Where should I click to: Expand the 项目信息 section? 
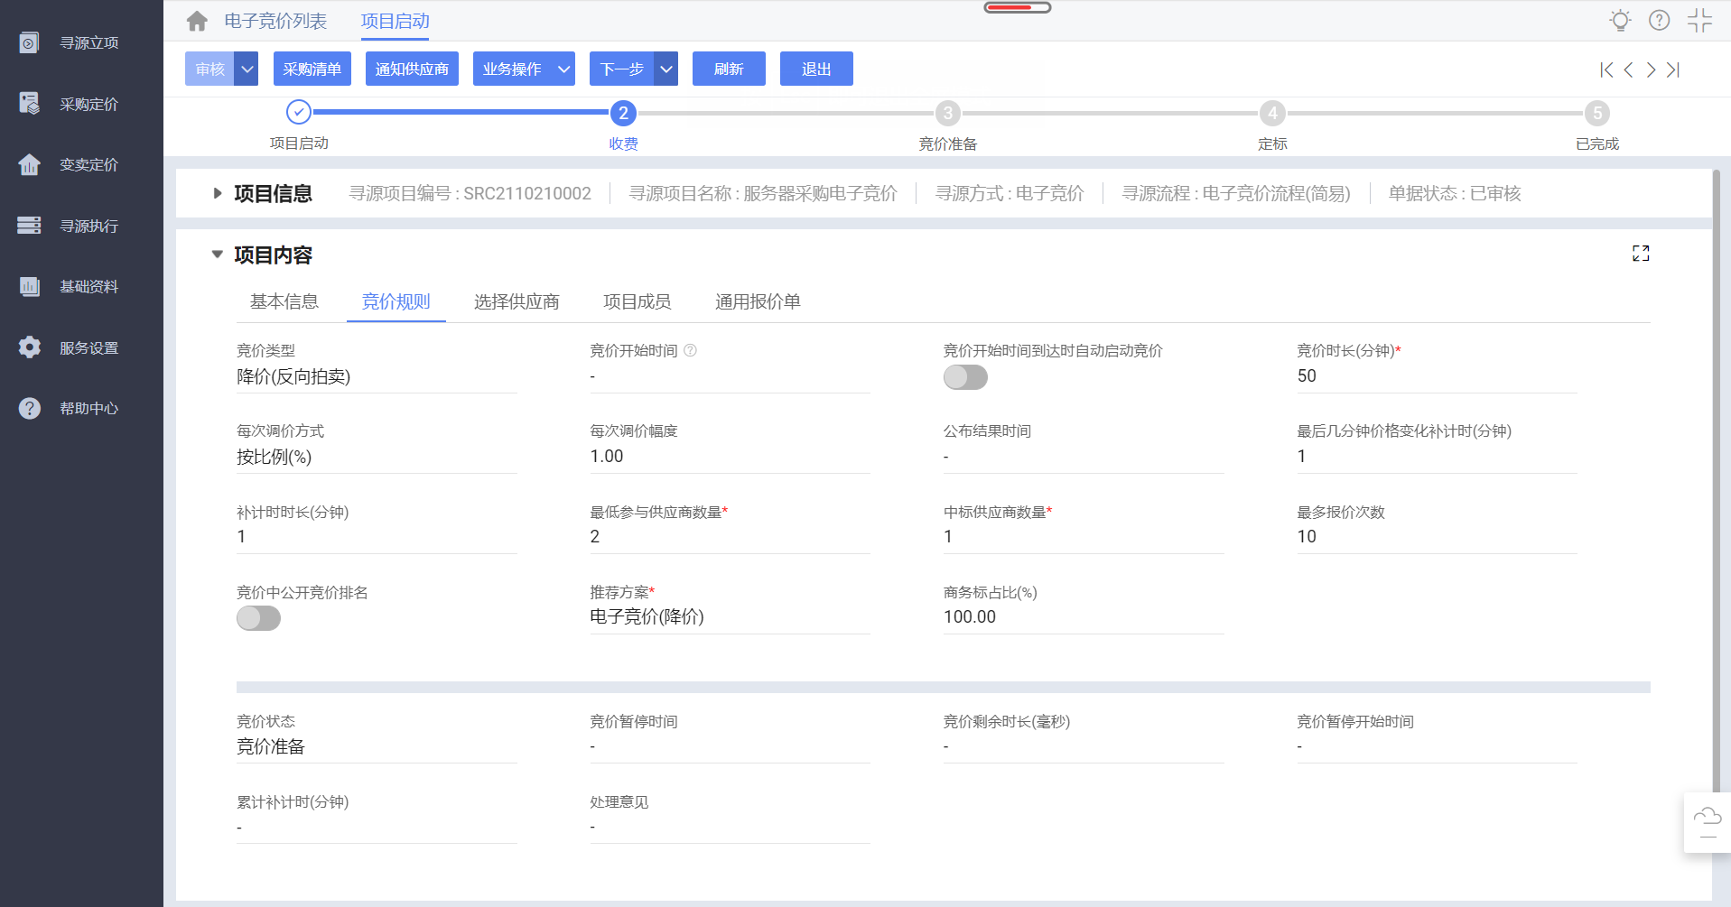pyautogui.click(x=217, y=193)
